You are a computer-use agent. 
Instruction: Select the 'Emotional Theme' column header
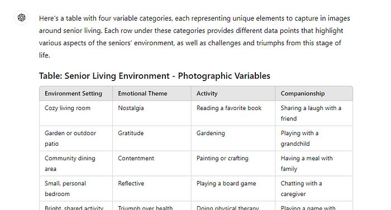click(x=152, y=93)
